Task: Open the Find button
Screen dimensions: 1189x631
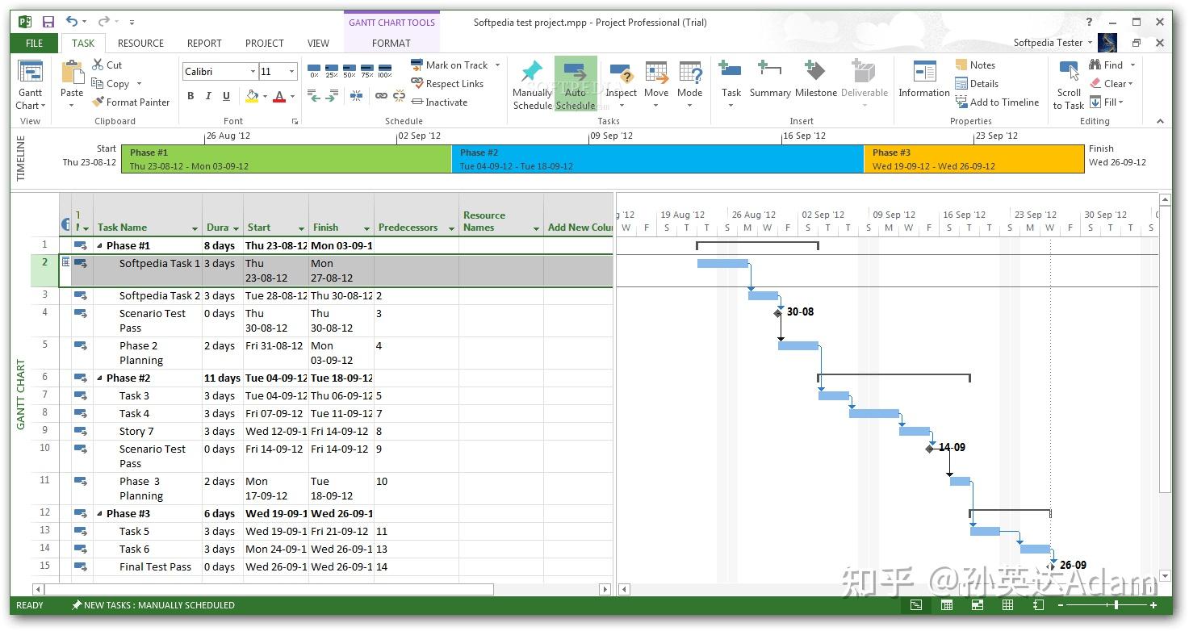Action: coord(1112,65)
